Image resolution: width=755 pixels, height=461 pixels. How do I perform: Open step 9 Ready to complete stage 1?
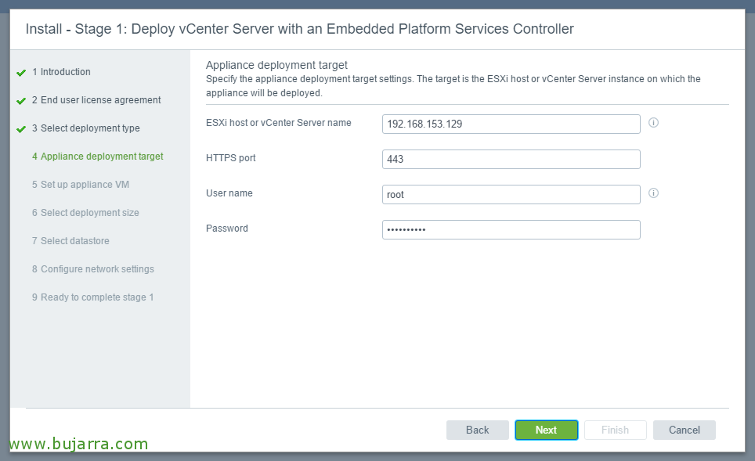pyautogui.click(x=93, y=297)
